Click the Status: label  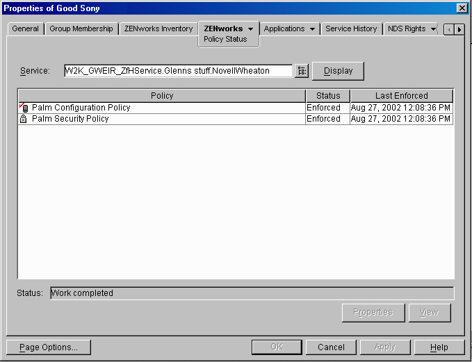tap(30, 293)
